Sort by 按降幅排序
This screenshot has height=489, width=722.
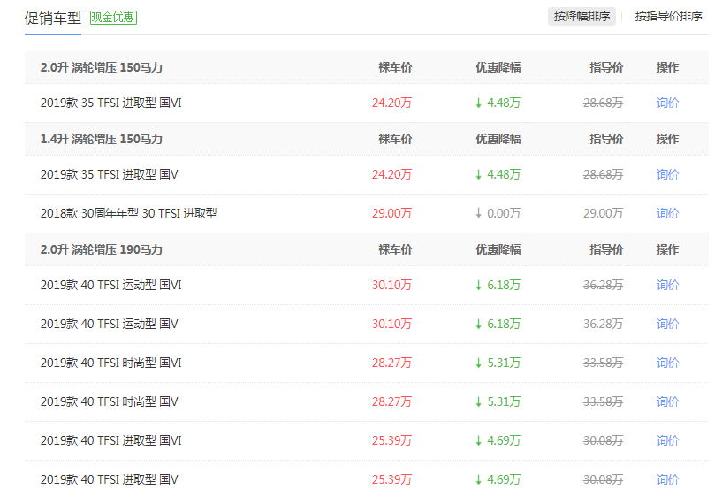tap(581, 17)
